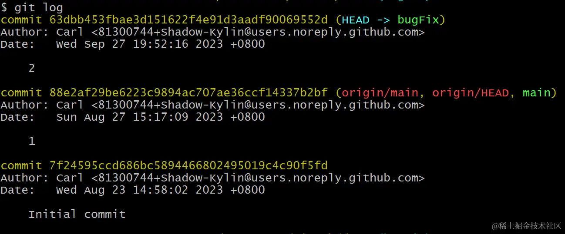Screen dimensions: 565x234
Task: Click commit message "1"
Action: tap(31, 142)
